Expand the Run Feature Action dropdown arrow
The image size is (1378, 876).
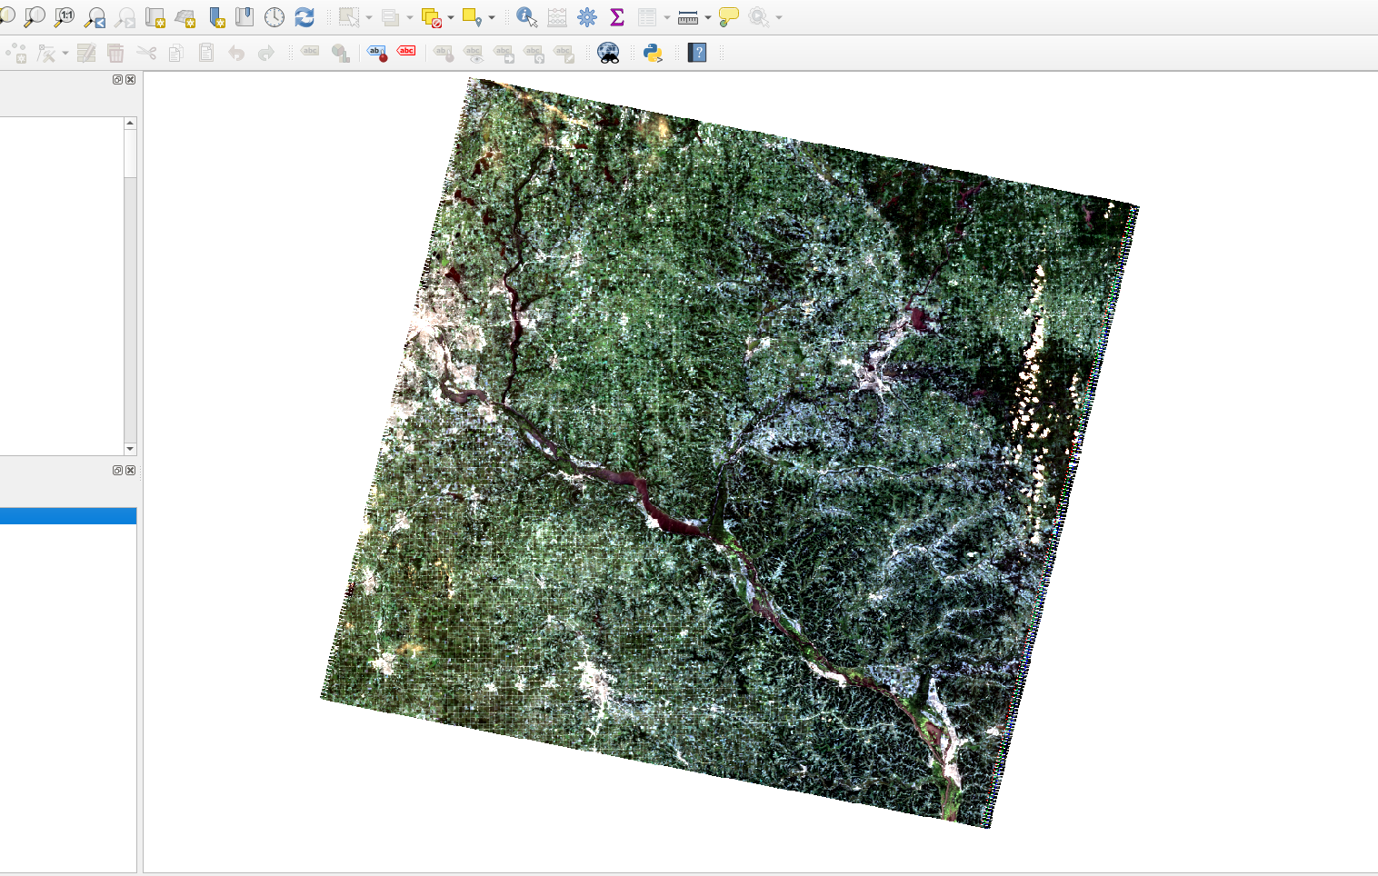pyautogui.click(x=779, y=17)
